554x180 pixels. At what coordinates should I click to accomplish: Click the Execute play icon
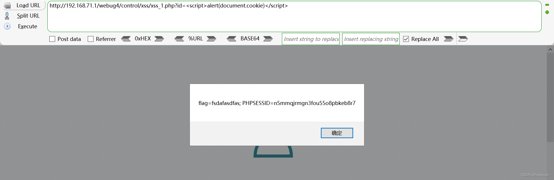tap(7, 26)
